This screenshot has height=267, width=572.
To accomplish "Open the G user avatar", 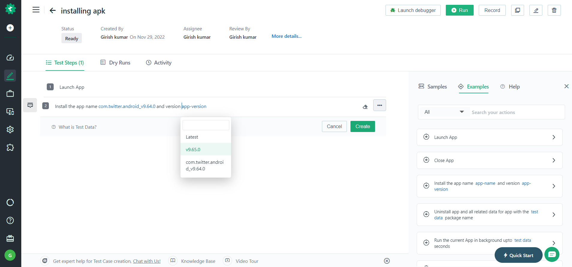I will click(10, 255).
